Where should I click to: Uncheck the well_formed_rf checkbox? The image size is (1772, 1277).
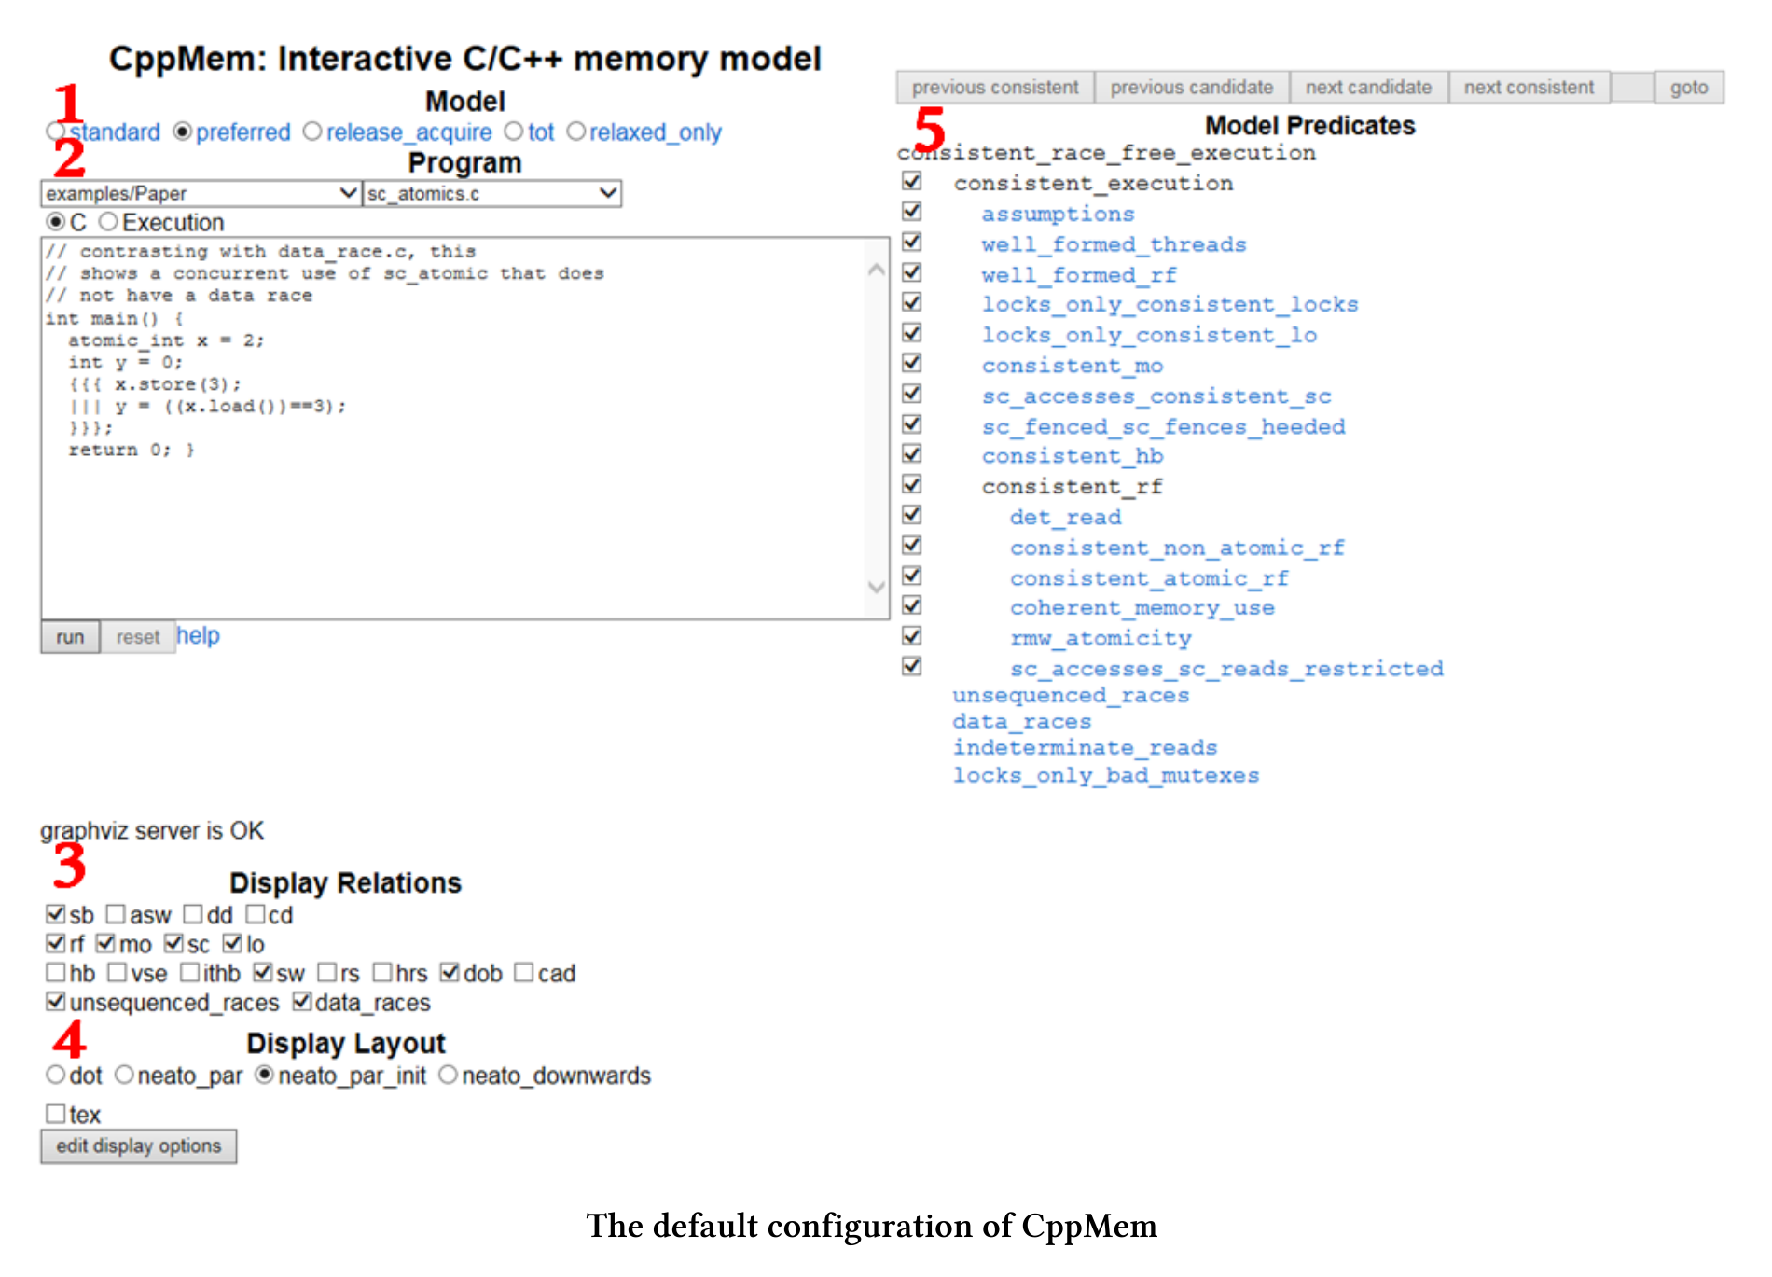912,272
